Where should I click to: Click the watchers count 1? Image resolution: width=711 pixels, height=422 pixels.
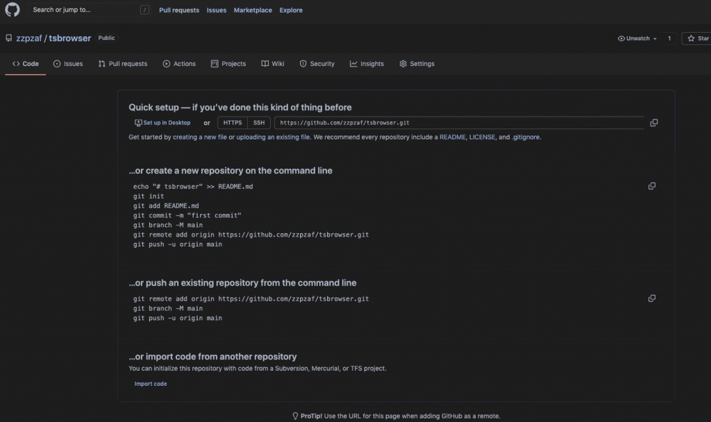click(x=669, y=39)
